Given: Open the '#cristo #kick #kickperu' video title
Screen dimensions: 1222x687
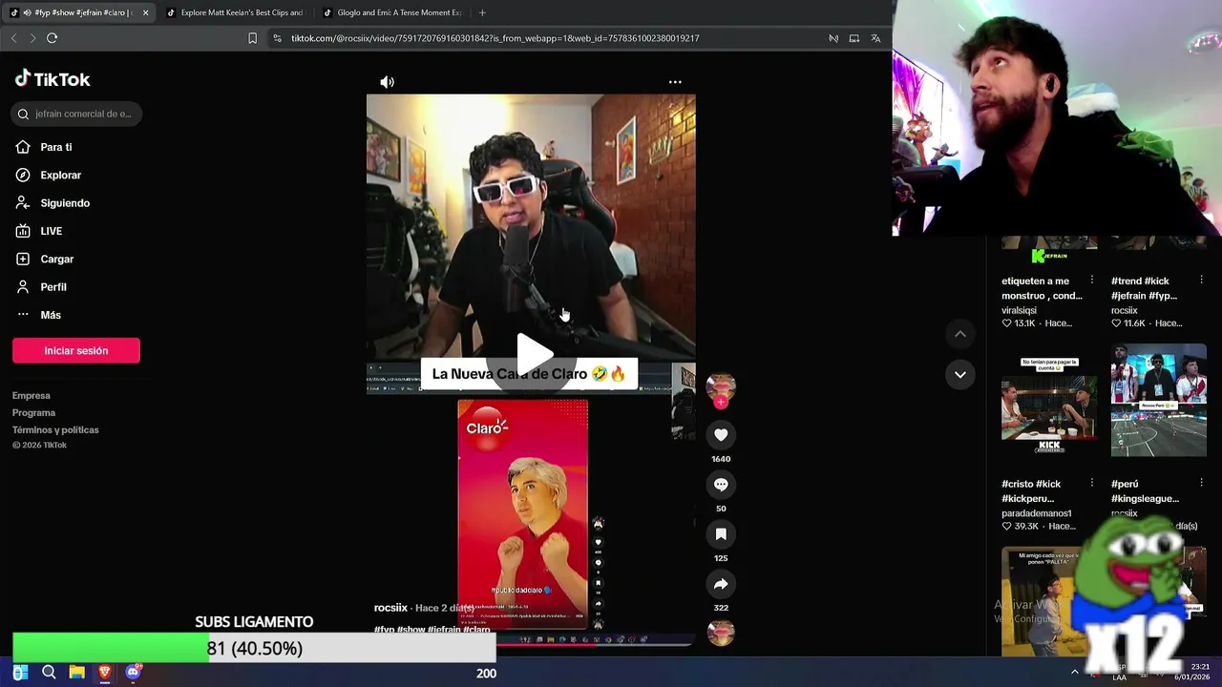Looking at the screenshot, I should (1031, 491).
